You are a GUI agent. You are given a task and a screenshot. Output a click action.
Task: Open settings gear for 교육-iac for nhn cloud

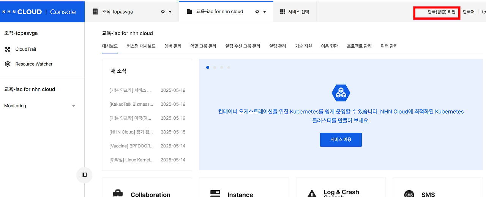pos(257,12)
